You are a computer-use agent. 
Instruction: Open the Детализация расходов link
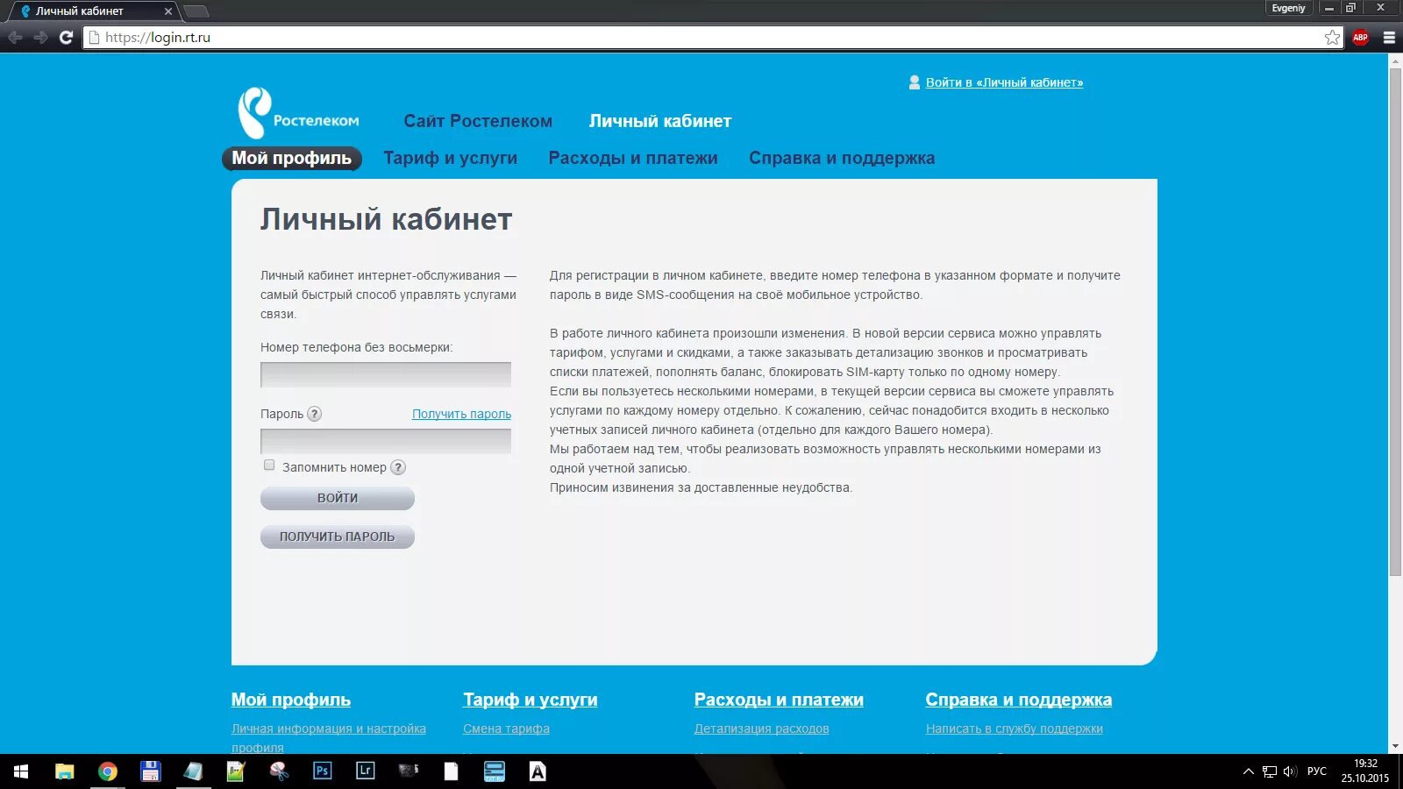tap(762, 729)
